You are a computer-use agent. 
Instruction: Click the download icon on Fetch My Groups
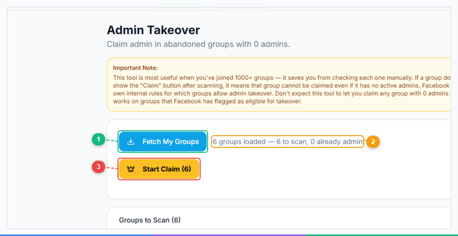(x=131, y=142)
